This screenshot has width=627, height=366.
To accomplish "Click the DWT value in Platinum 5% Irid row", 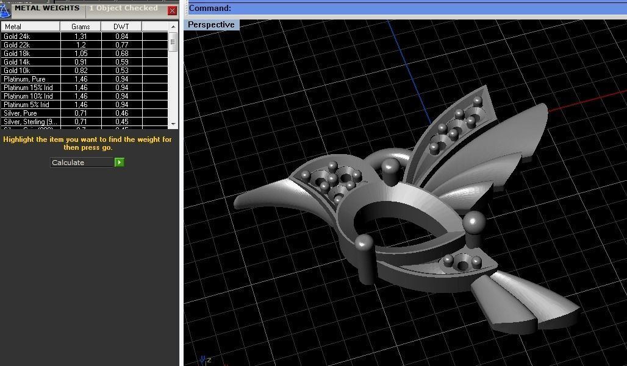I will (x=121, y=105).
